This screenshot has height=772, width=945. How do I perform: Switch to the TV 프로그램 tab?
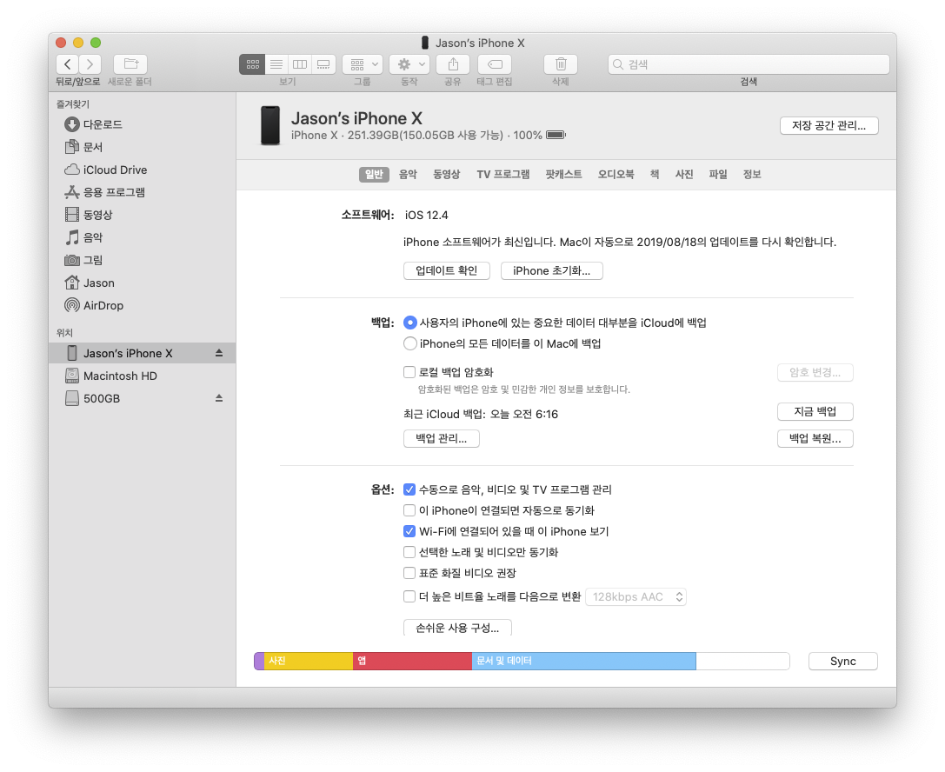coord(503,174)
